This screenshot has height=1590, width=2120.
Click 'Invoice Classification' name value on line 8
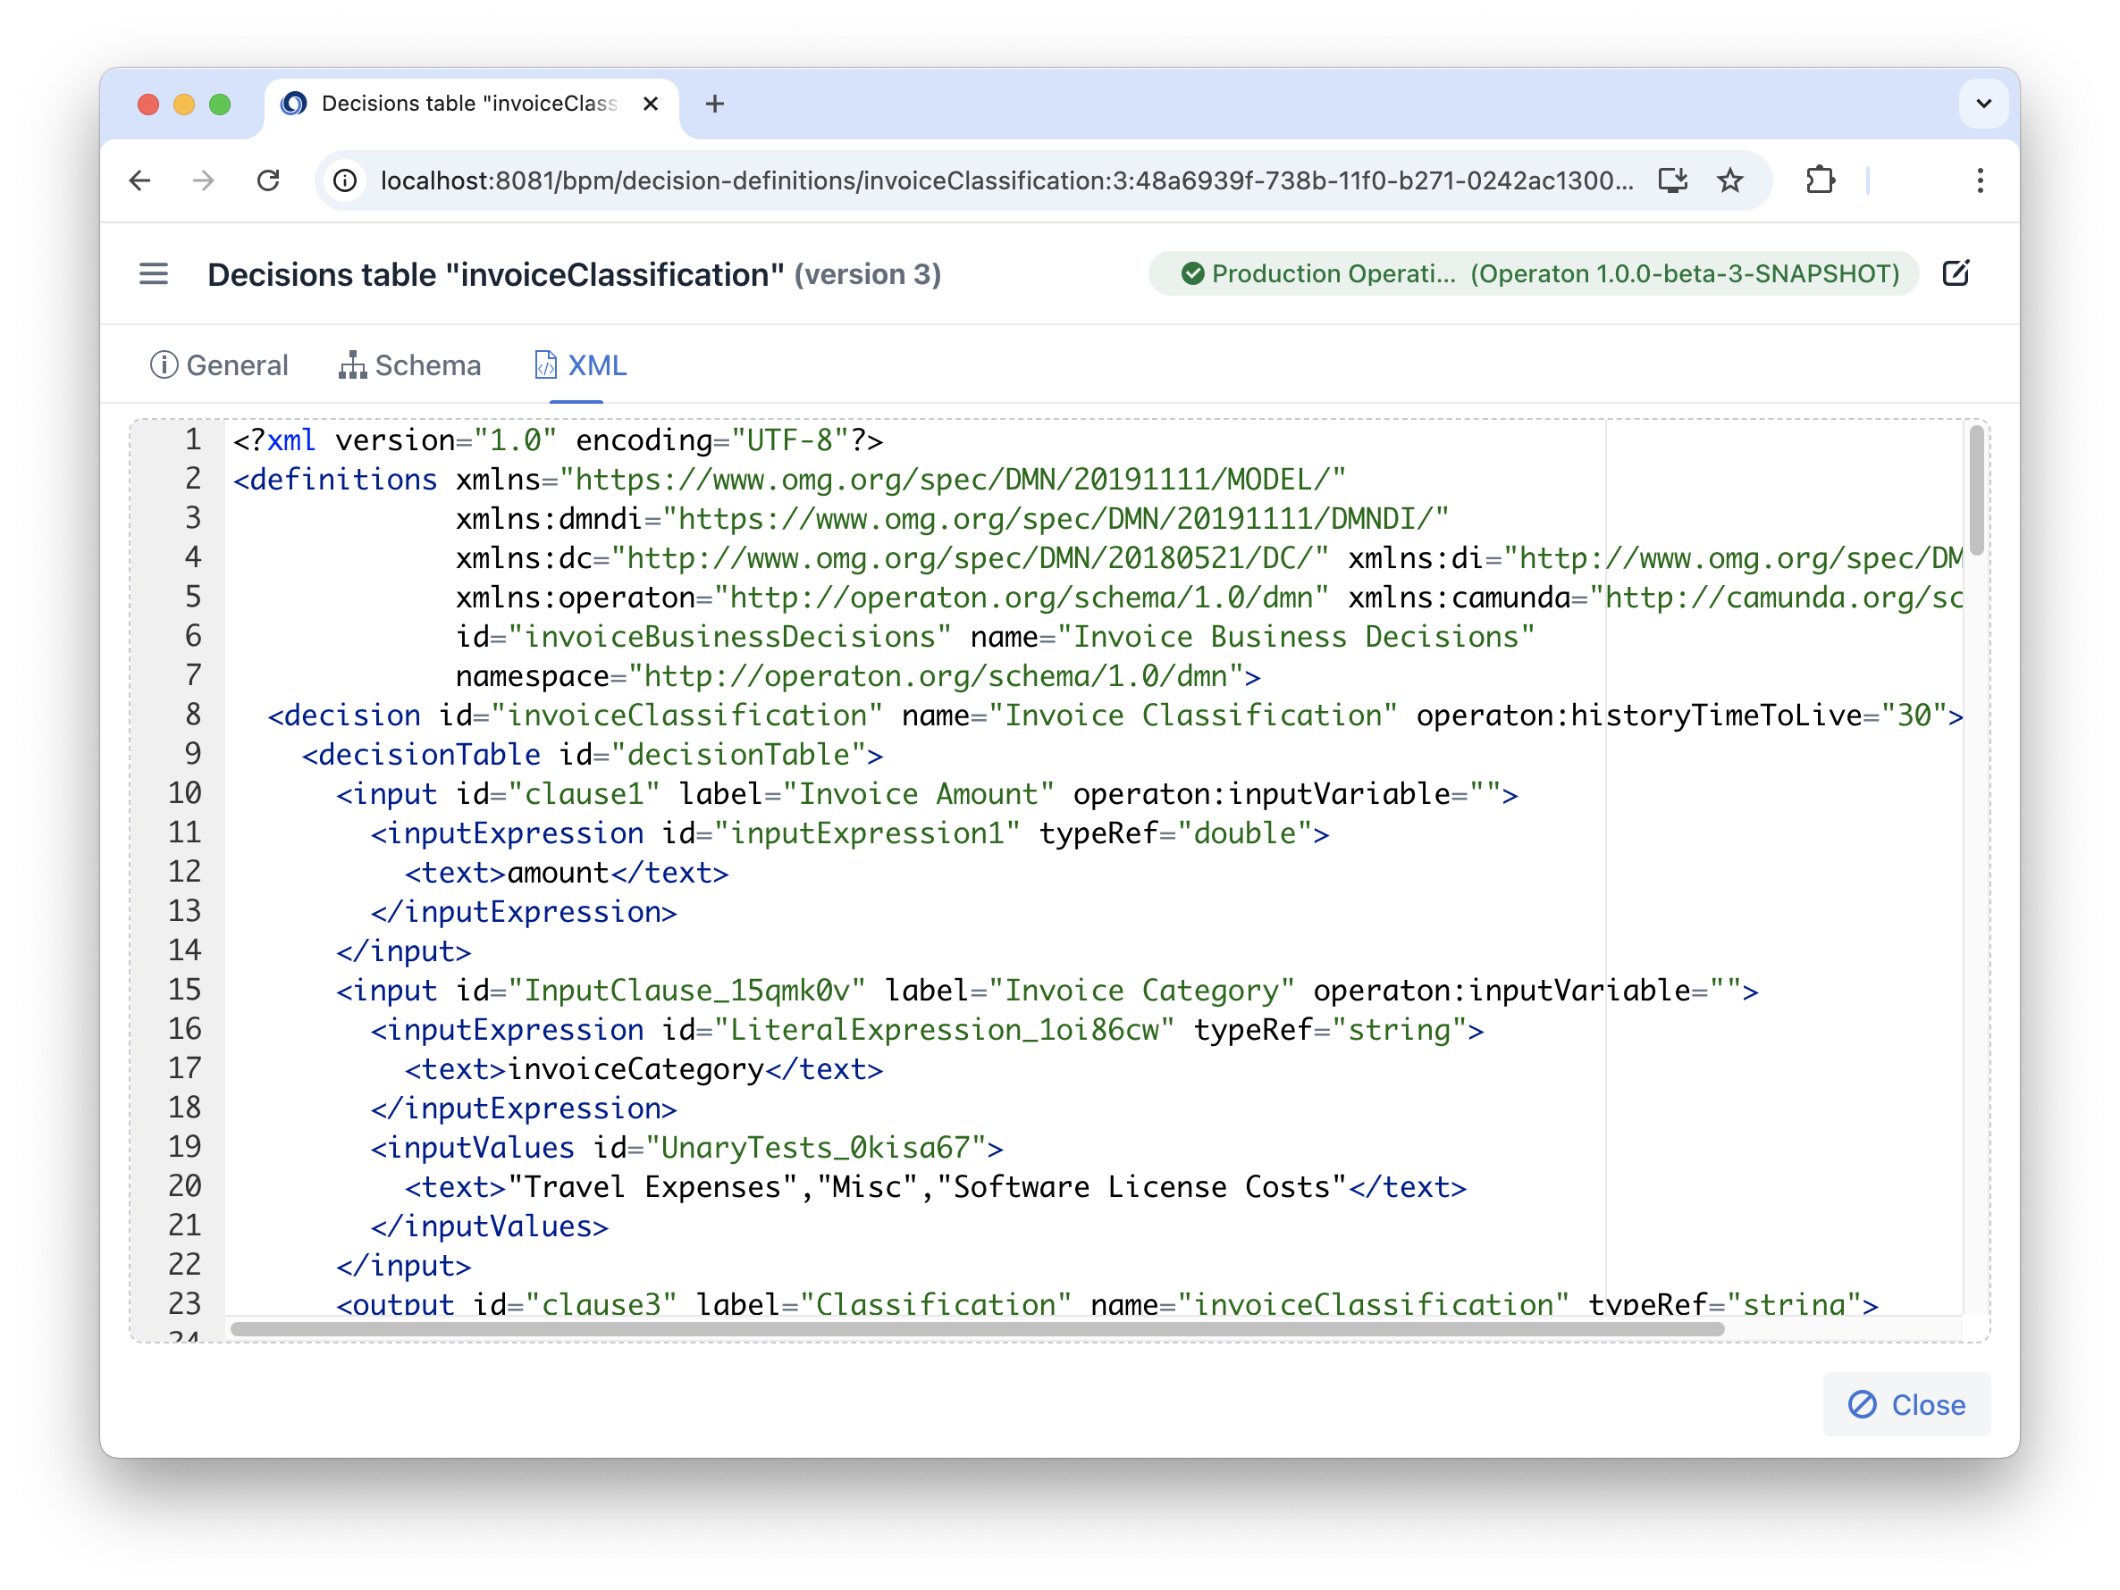point(1192,715)
